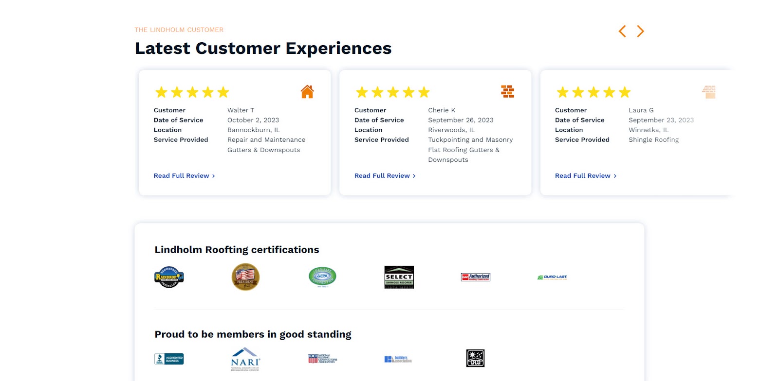Click the Select Shingle Roofer logo
779x381 pixels.
click(x=399, y=277)
